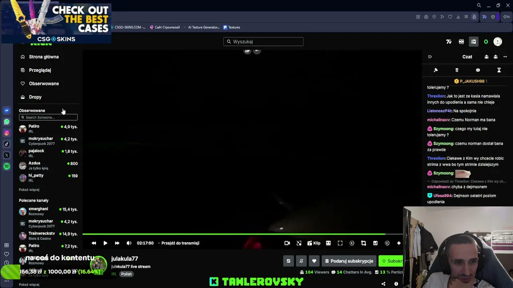This screenshot has width=513, height=288.
Task: Toggle theater mode on the player
Action: point(328,243)
